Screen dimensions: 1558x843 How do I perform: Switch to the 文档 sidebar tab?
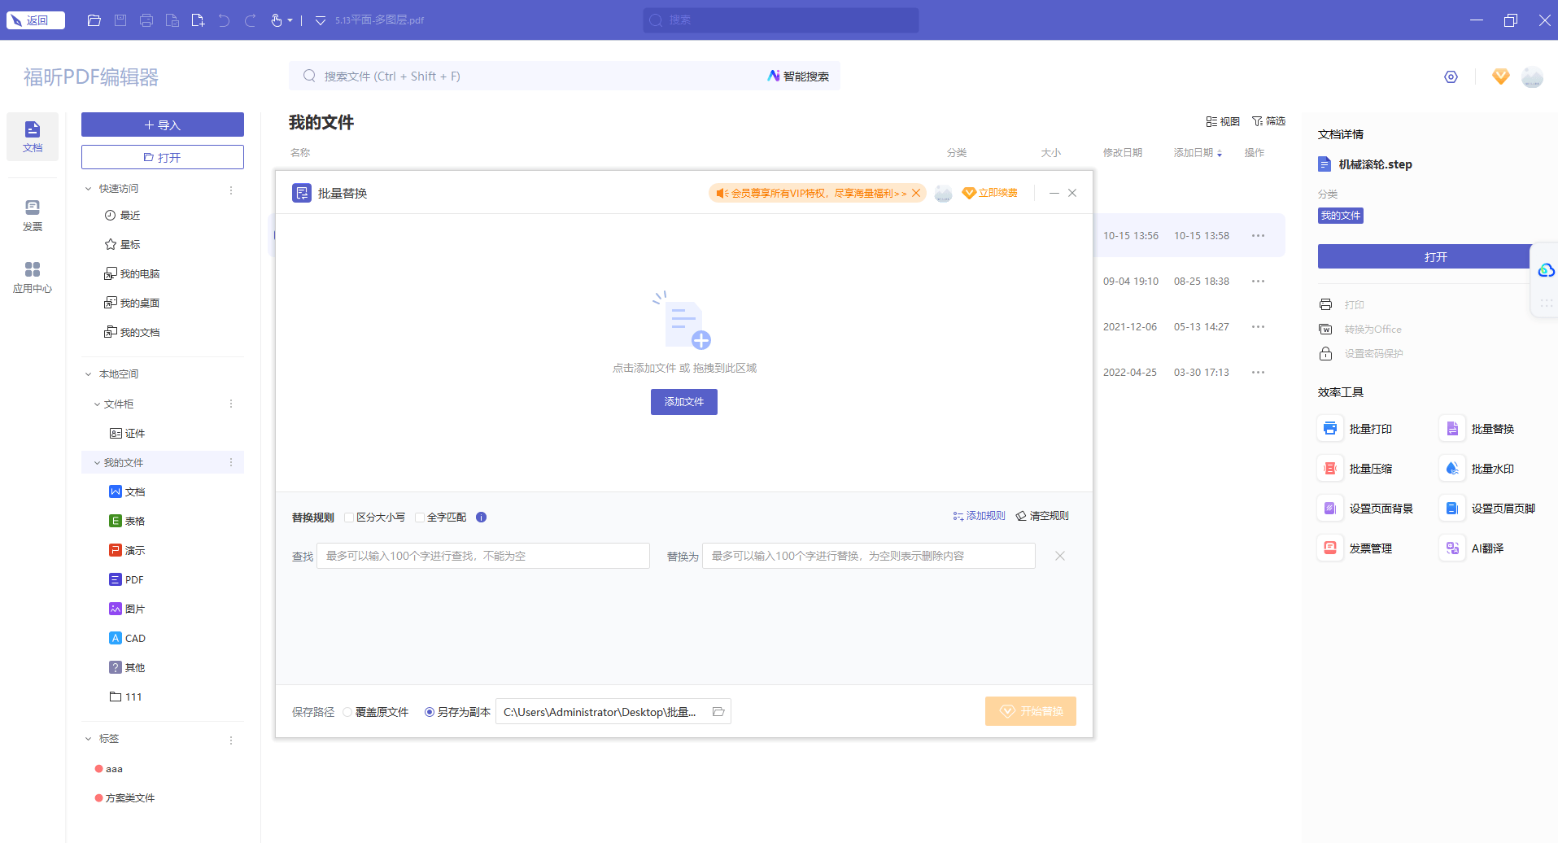[x=33, y=136]
